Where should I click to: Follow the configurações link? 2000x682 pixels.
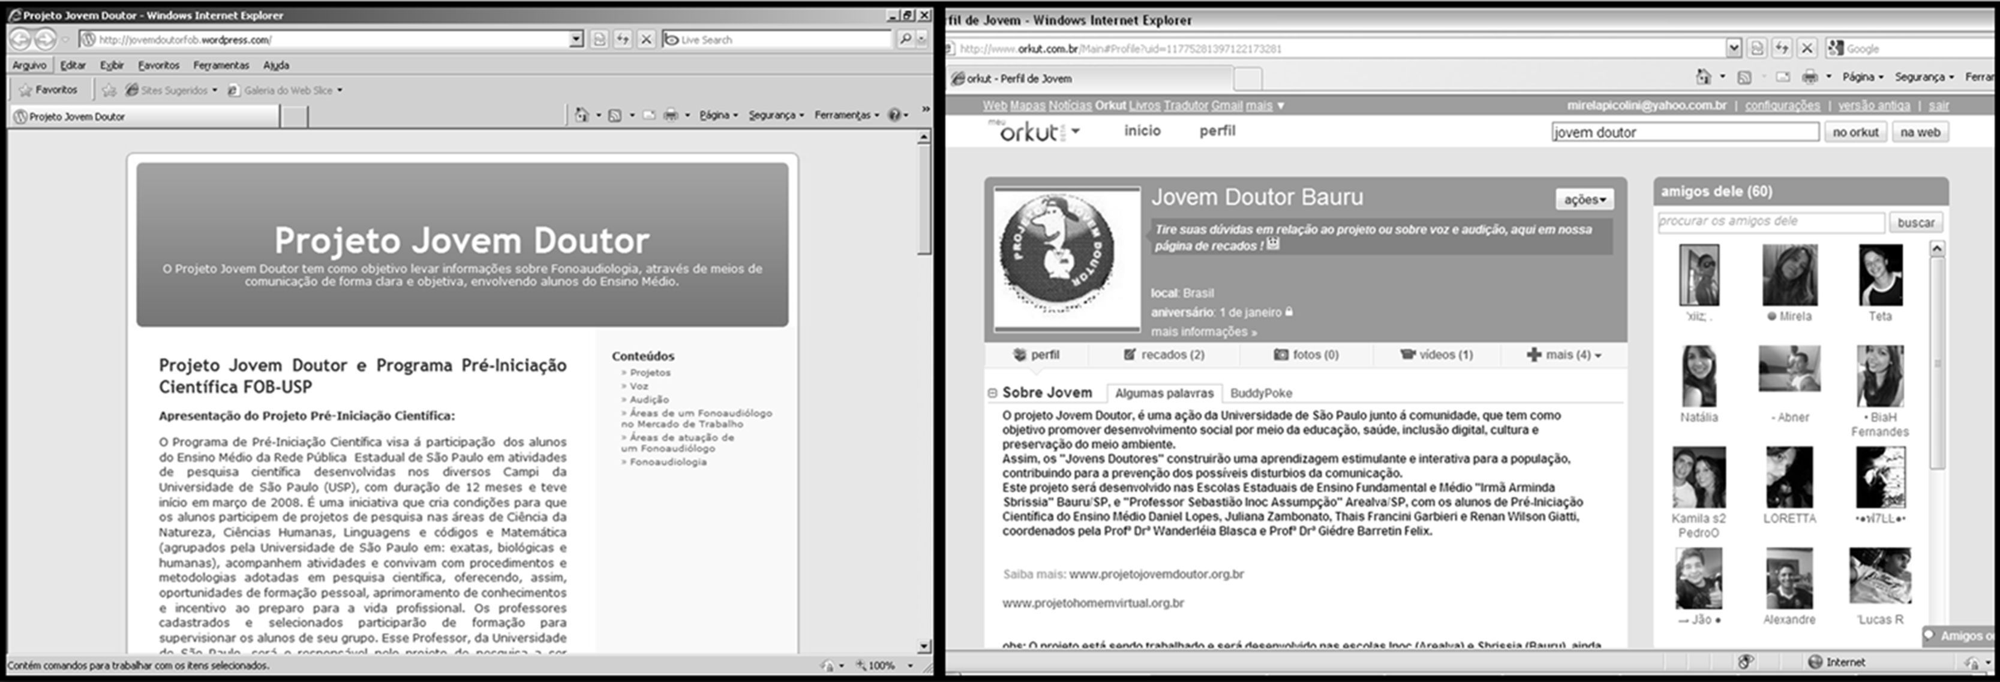coord(1782,105)
